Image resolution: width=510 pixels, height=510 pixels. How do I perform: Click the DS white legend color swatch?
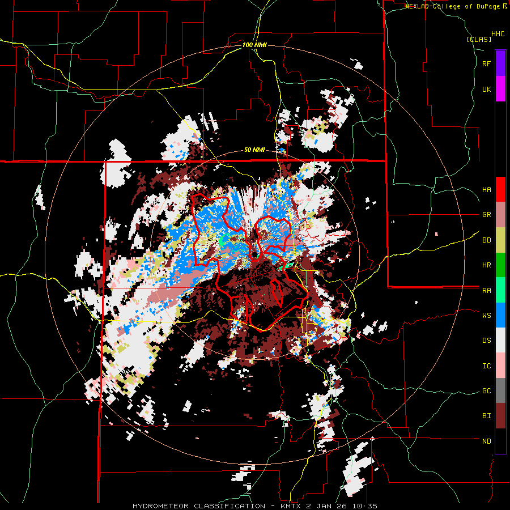(x=500, y=341)
